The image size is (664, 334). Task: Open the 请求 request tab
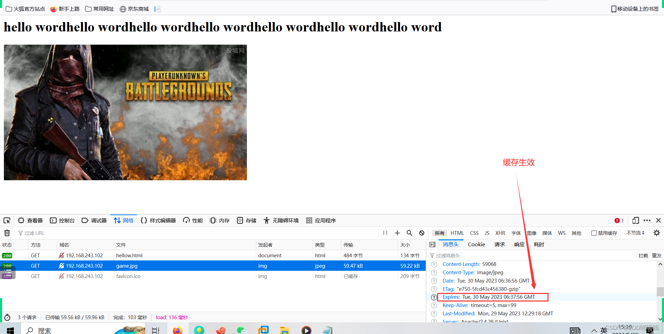tap(500, 245)
